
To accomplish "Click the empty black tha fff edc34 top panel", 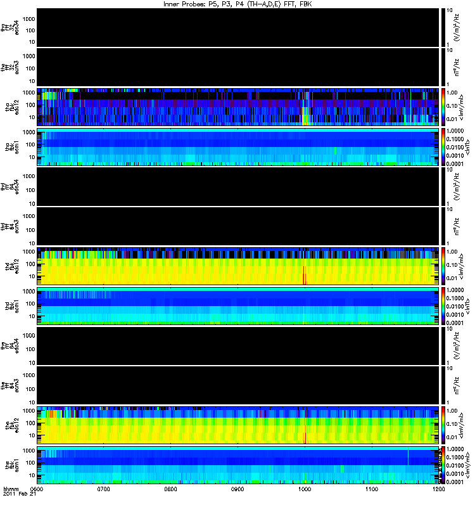I will pos(237,27).
